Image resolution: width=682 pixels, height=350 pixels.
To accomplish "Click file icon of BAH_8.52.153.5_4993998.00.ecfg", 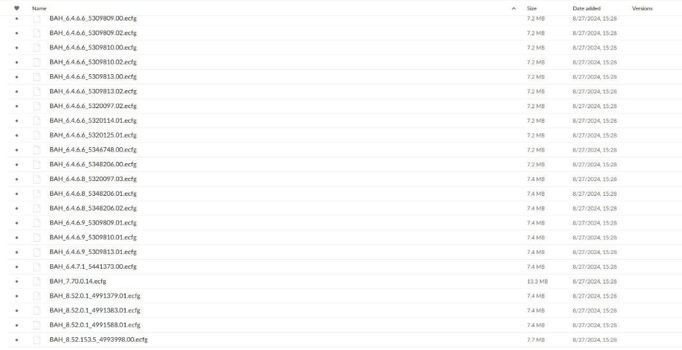I will tap(37, 340).
